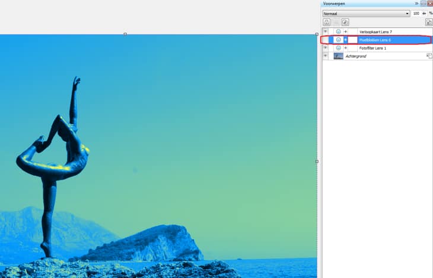433x278 pixels.
Task: Hide the Verloopkaart Lens 7 layer
Action: [325, 31]
